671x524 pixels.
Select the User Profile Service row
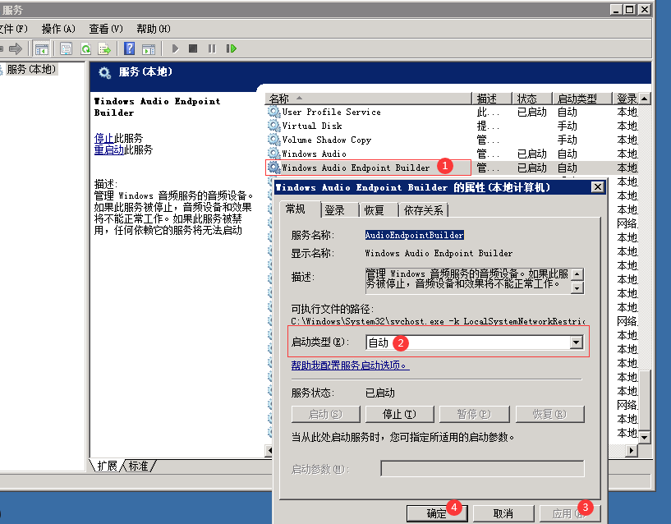point(452,112)
